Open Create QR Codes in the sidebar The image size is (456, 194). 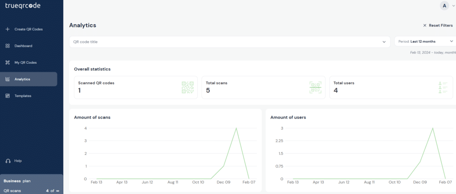click(28, 29)
